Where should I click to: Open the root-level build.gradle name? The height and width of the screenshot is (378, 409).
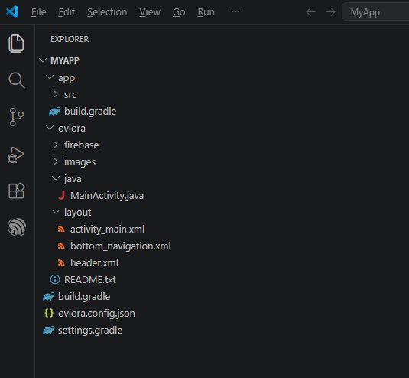84,297
